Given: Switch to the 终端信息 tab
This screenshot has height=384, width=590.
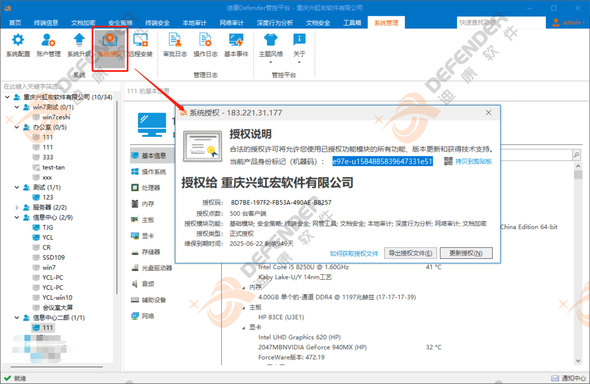Looking at the screenshot, I should [46, 23].
